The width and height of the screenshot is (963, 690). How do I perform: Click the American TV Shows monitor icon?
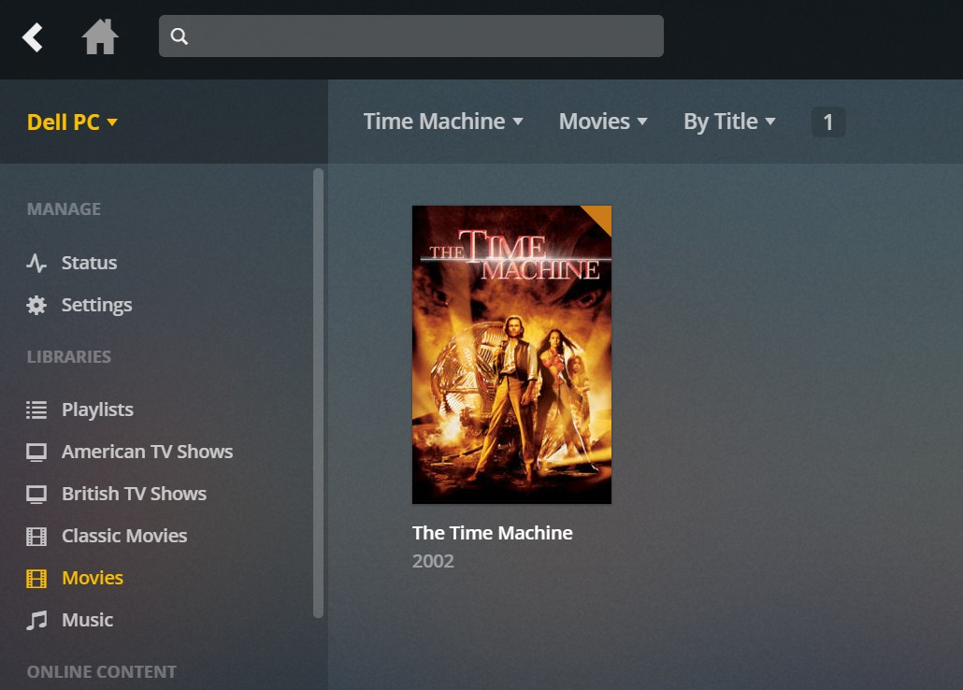(x=36, y=453)
